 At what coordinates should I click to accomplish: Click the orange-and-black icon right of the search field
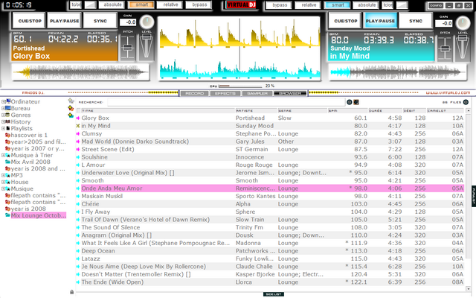356,102
